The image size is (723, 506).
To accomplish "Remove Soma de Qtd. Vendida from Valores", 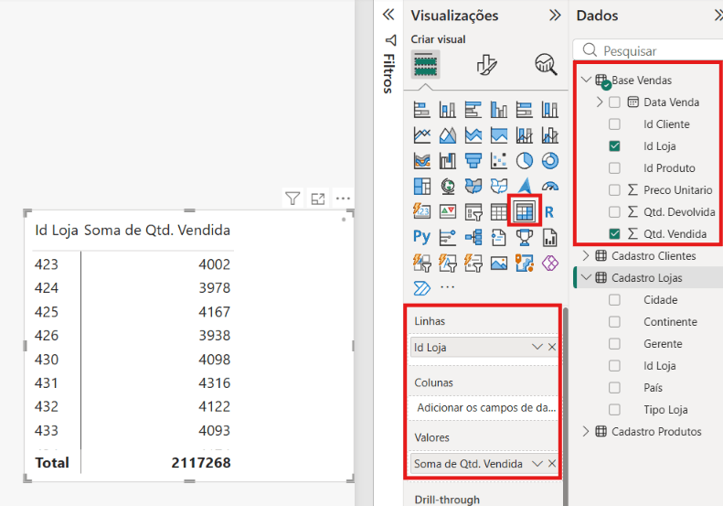I will [552, 464].
